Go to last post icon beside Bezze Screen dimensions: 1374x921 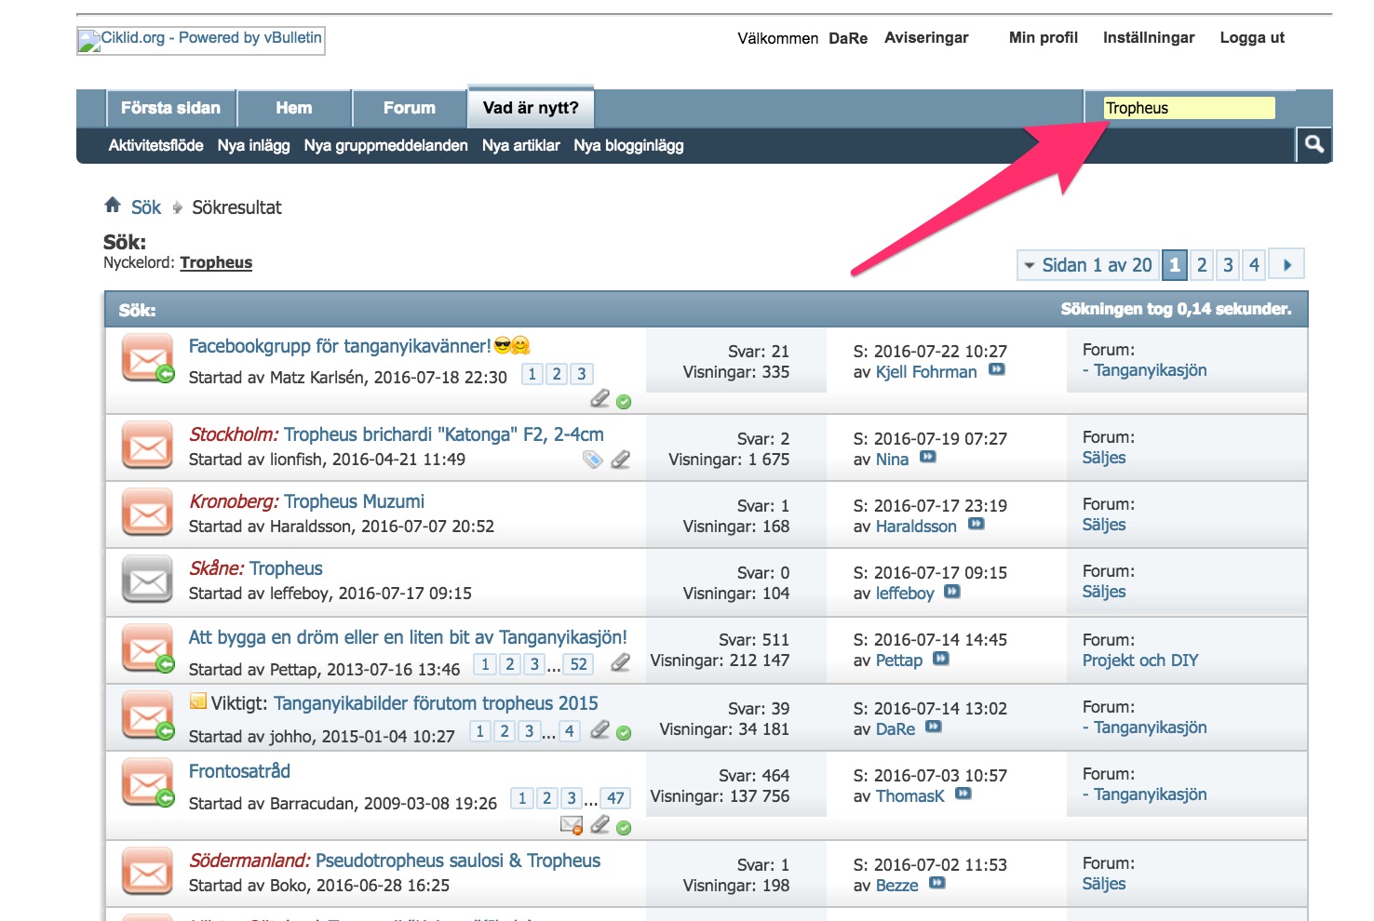937,883
